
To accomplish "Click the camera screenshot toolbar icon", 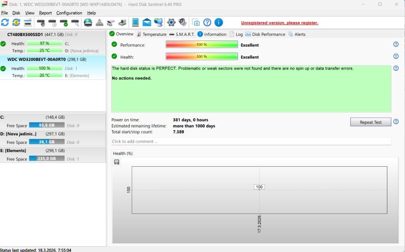I will [196, 22].
